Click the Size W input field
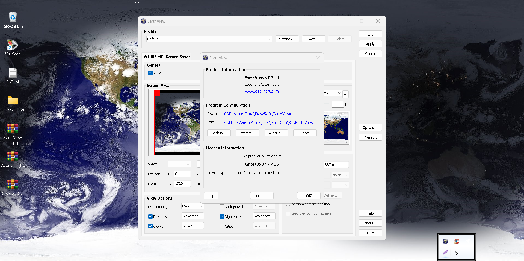The width and height of the screenshot is (524, 261). pyautogui.click(x=182, y=184)
